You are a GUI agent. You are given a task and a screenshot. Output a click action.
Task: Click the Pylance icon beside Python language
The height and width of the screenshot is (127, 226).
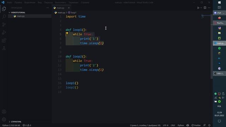tap(188, 125)
